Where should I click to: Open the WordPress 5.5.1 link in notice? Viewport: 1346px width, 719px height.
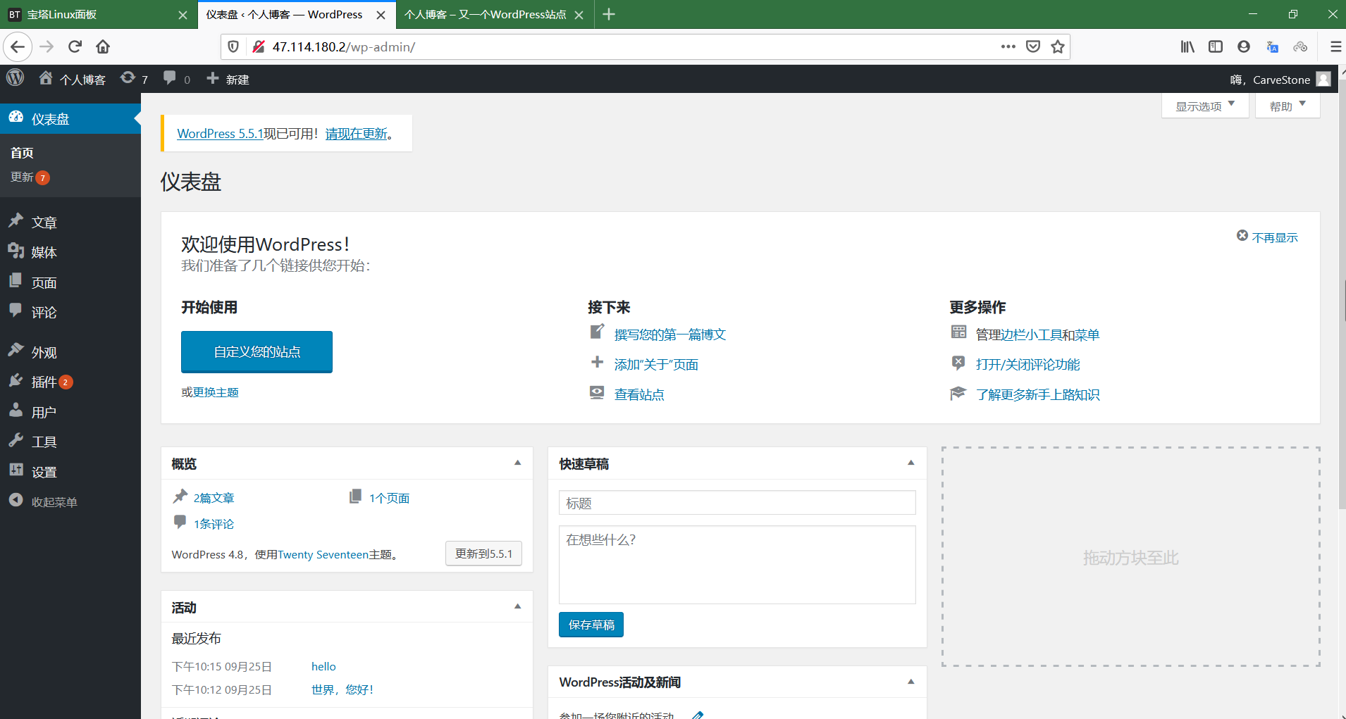tap(220, 133)
